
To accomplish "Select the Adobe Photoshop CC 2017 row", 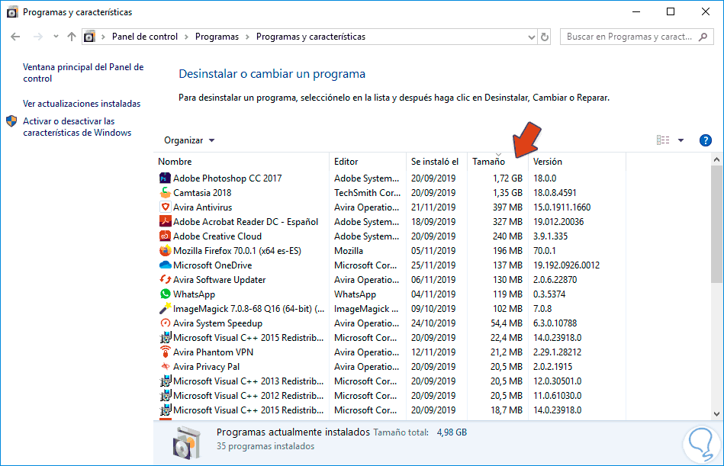I will 391,178.
